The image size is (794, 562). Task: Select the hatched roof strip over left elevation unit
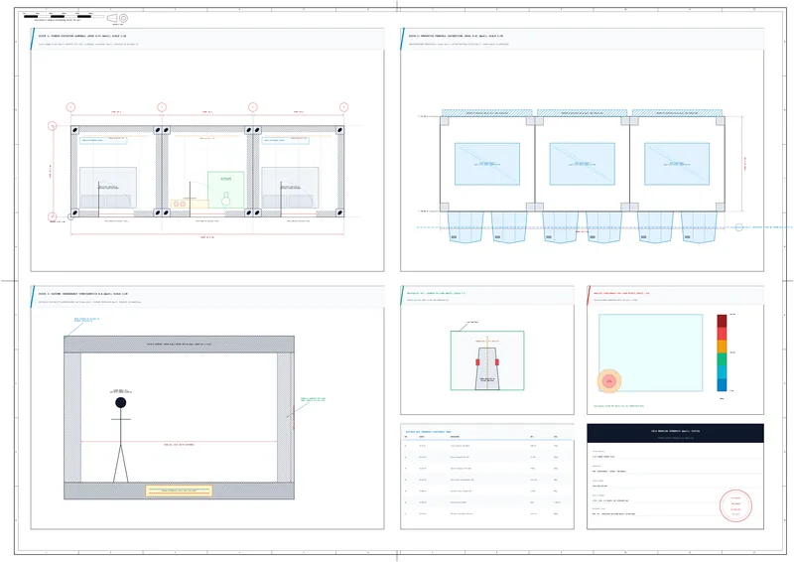tap(486, 112)
